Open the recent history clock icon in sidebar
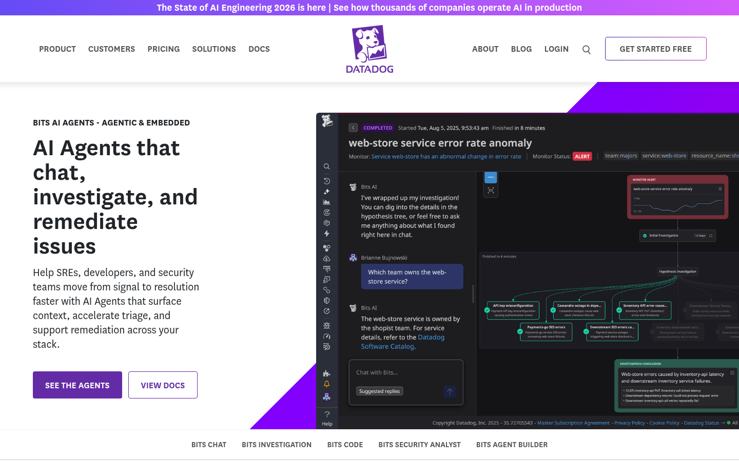The width and height of the screenshot is (739, 461). click(326, 181)
